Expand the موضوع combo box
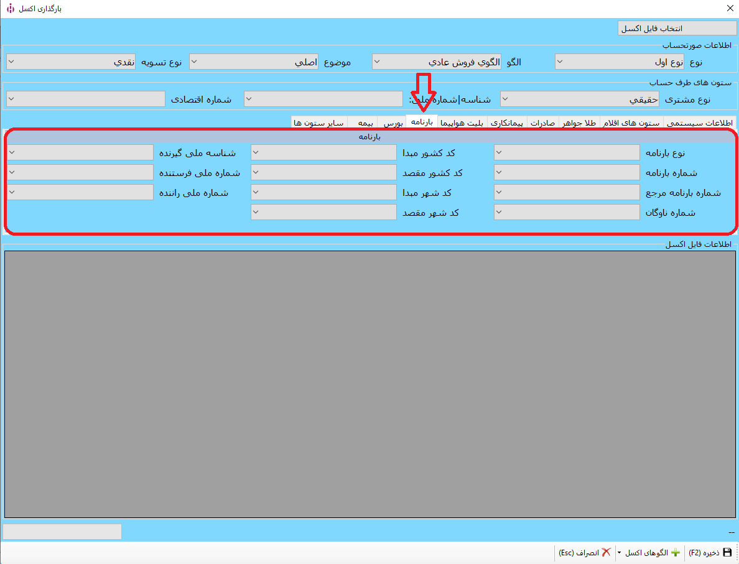The width and height of the screenshot is (739, 564). pos(254,62)
